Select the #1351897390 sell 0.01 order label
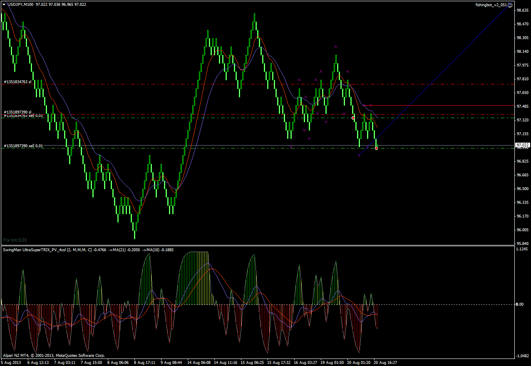Viewport: 531px width, 366px height. (x=23, y=146)
